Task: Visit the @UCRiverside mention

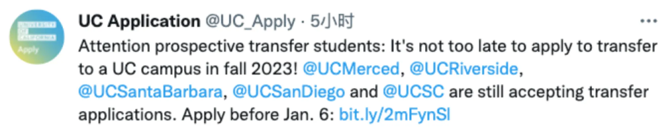Action: (464, 69)
